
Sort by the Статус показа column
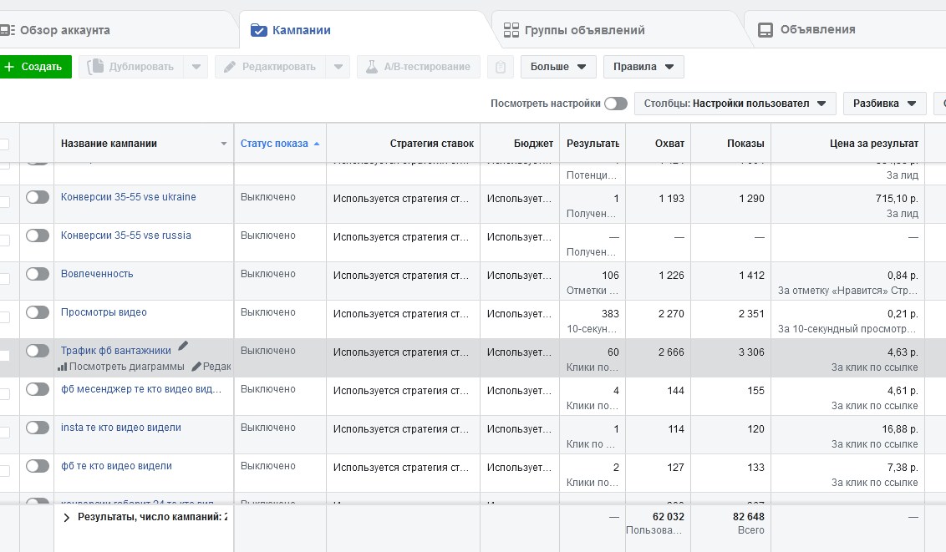coord(280,144)
